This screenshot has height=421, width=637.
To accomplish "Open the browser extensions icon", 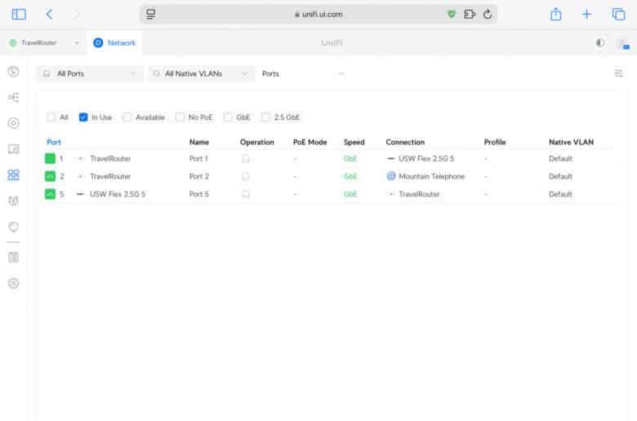I will click(x=470, y=14).
